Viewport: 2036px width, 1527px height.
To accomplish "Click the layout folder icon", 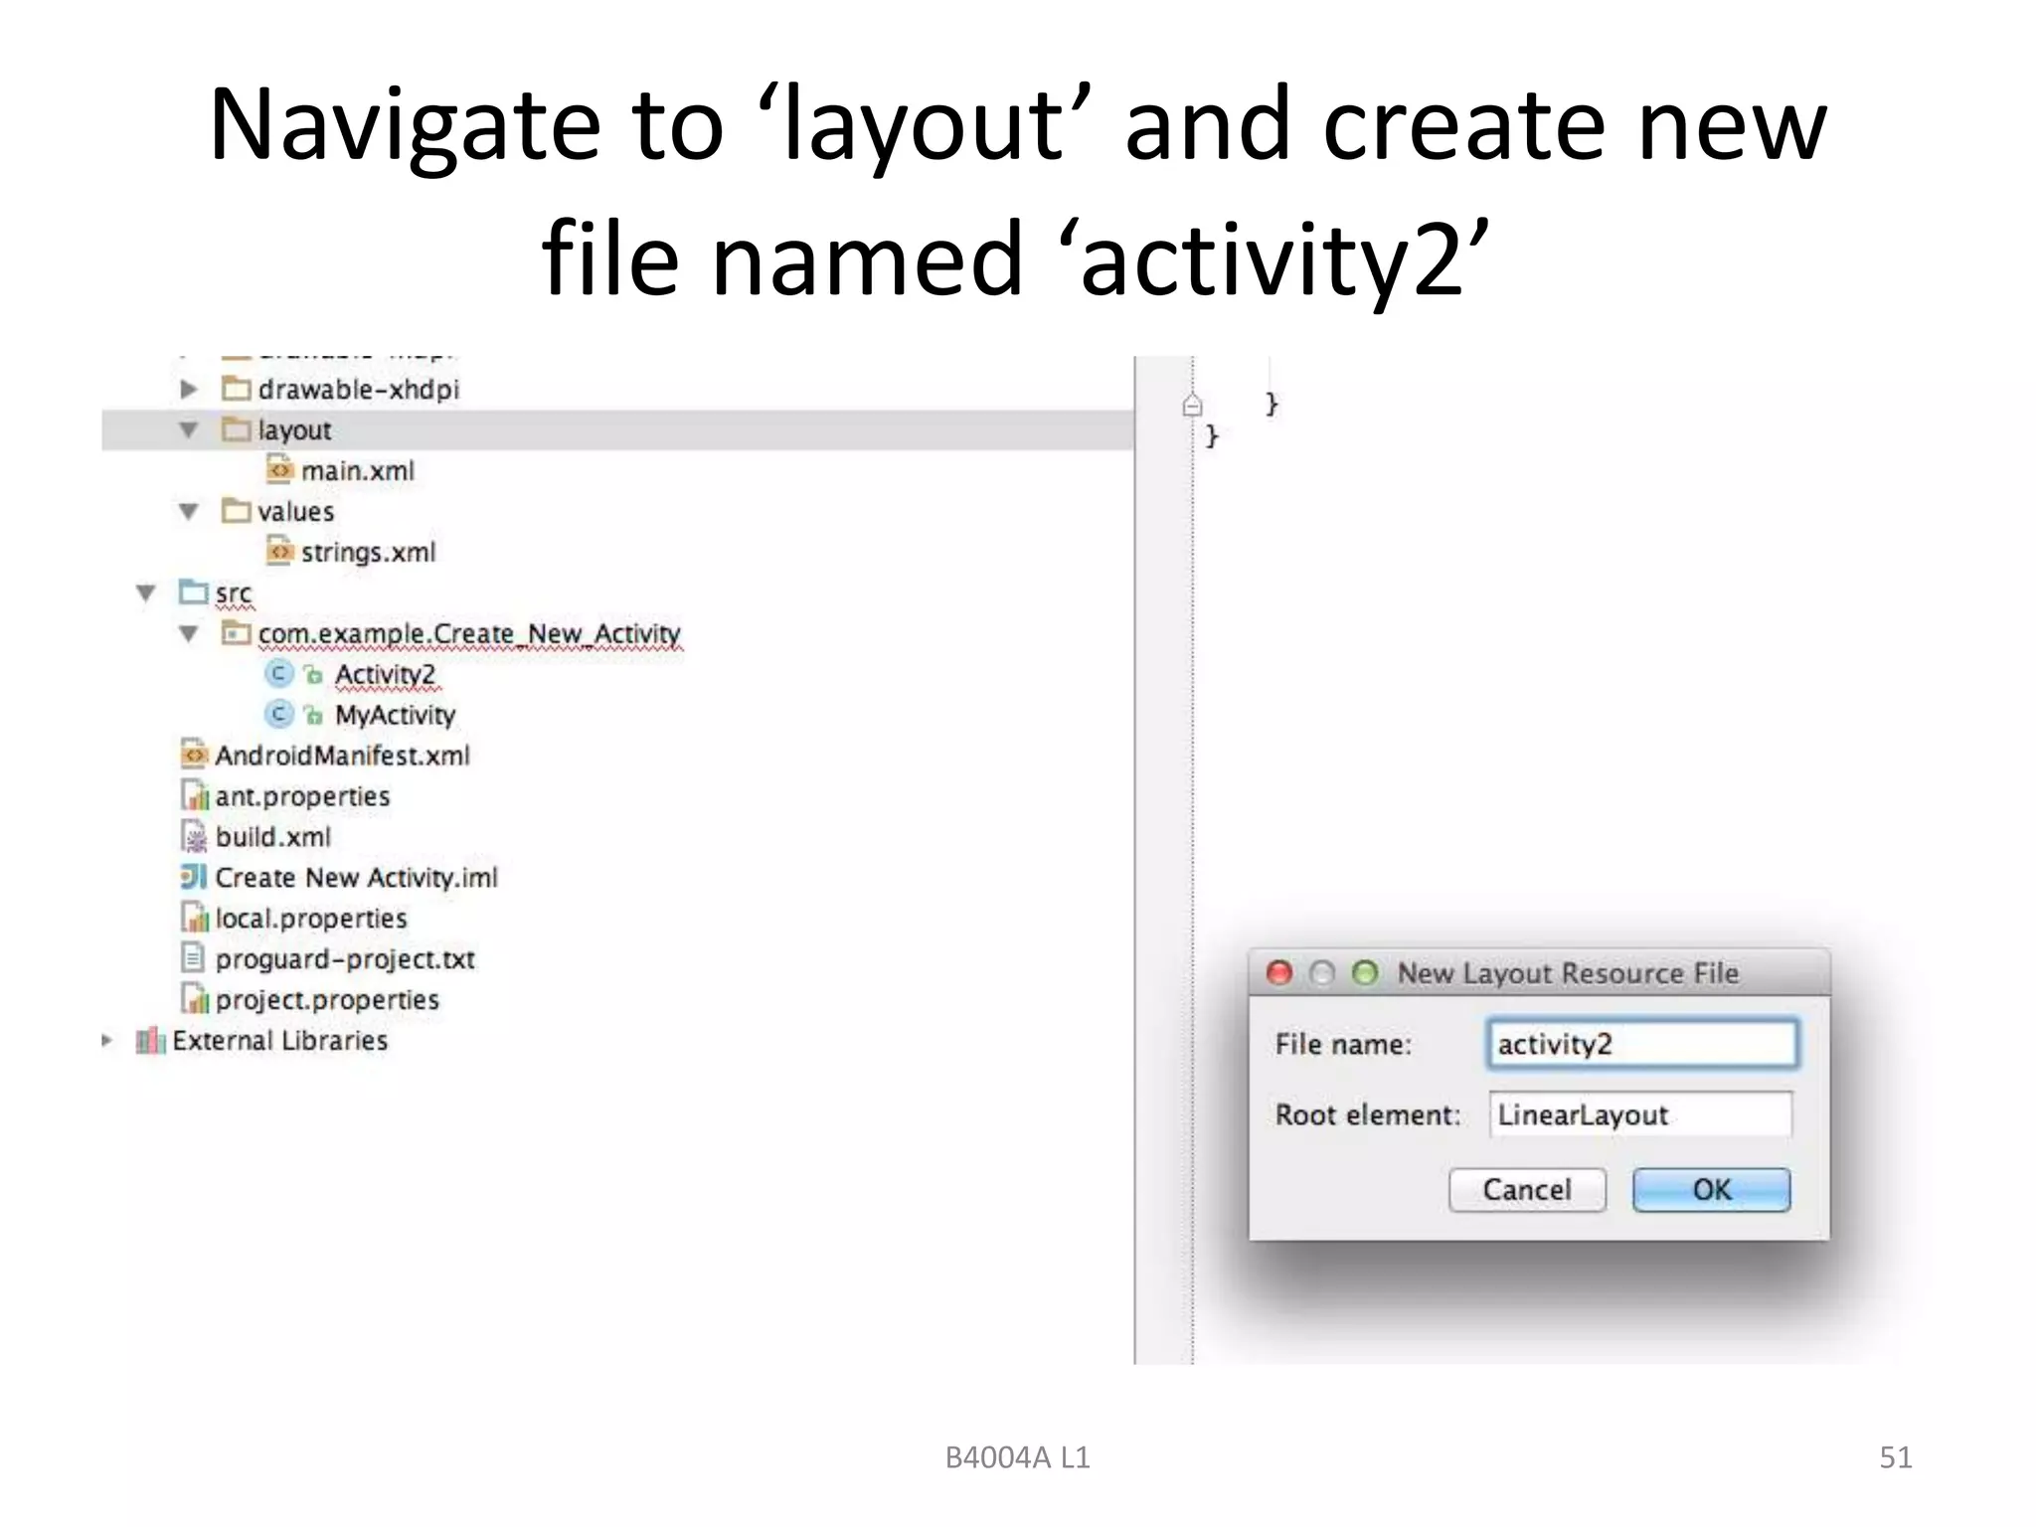I will coord(237,428).
